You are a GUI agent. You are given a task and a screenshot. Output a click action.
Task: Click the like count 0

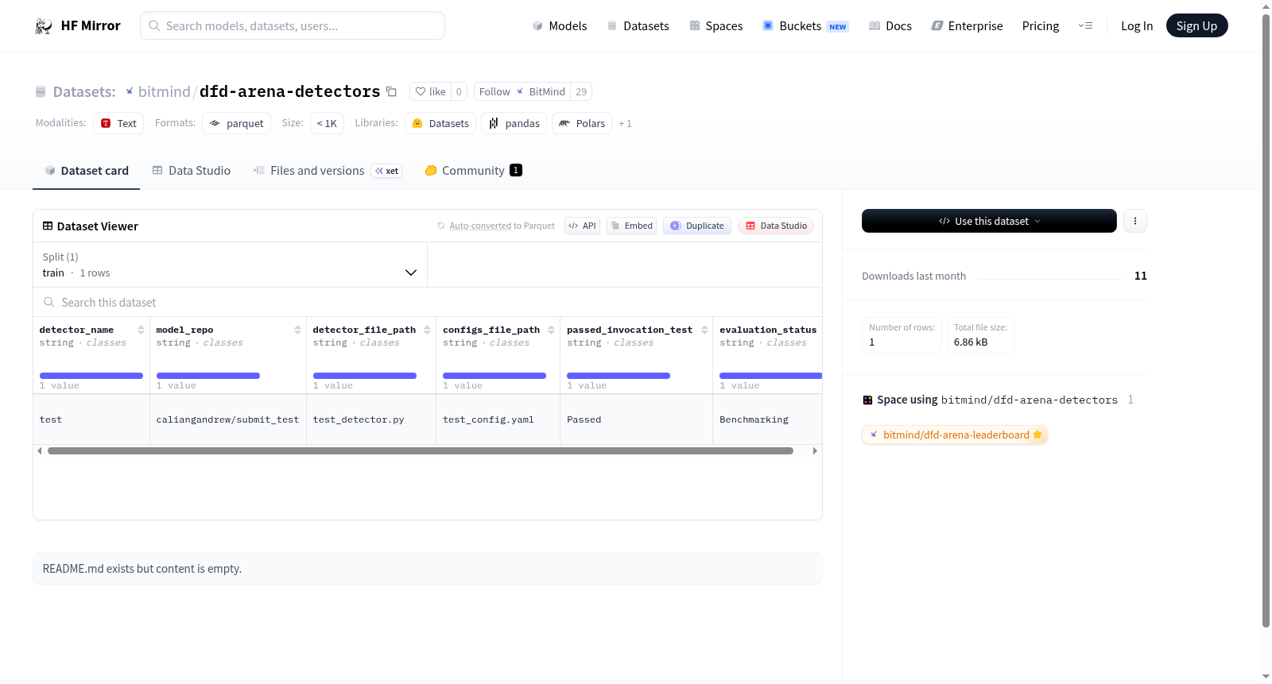coord(459,91)
